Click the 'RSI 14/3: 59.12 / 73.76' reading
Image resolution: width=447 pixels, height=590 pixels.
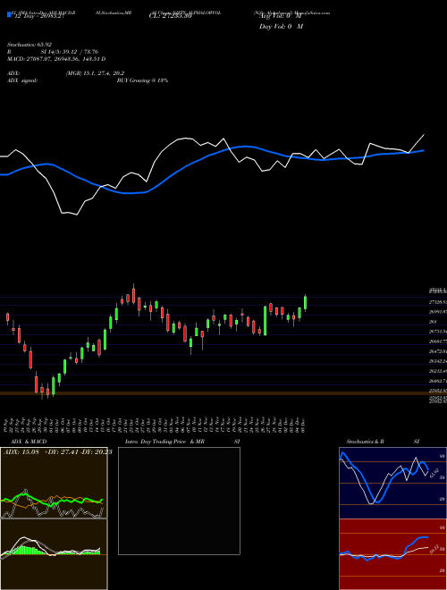53,52
